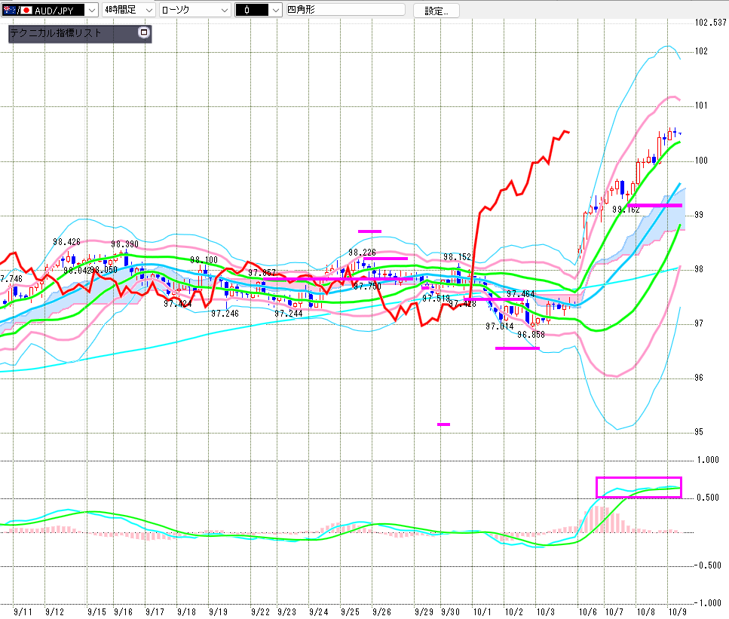729x619 pixels.
Task: Expand the テクニカル指標リスト panel icon
Action: point(144,33)
